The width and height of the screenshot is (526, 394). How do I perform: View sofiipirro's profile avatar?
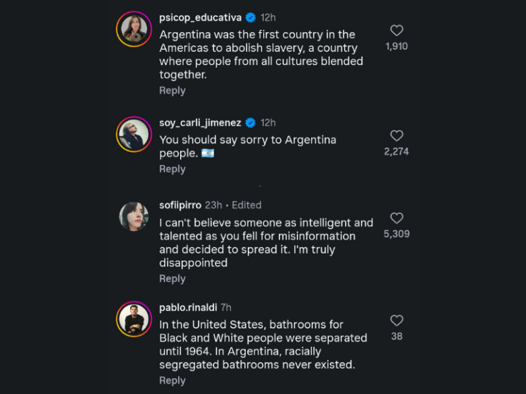pyautogui.click(x=134, y=216)
